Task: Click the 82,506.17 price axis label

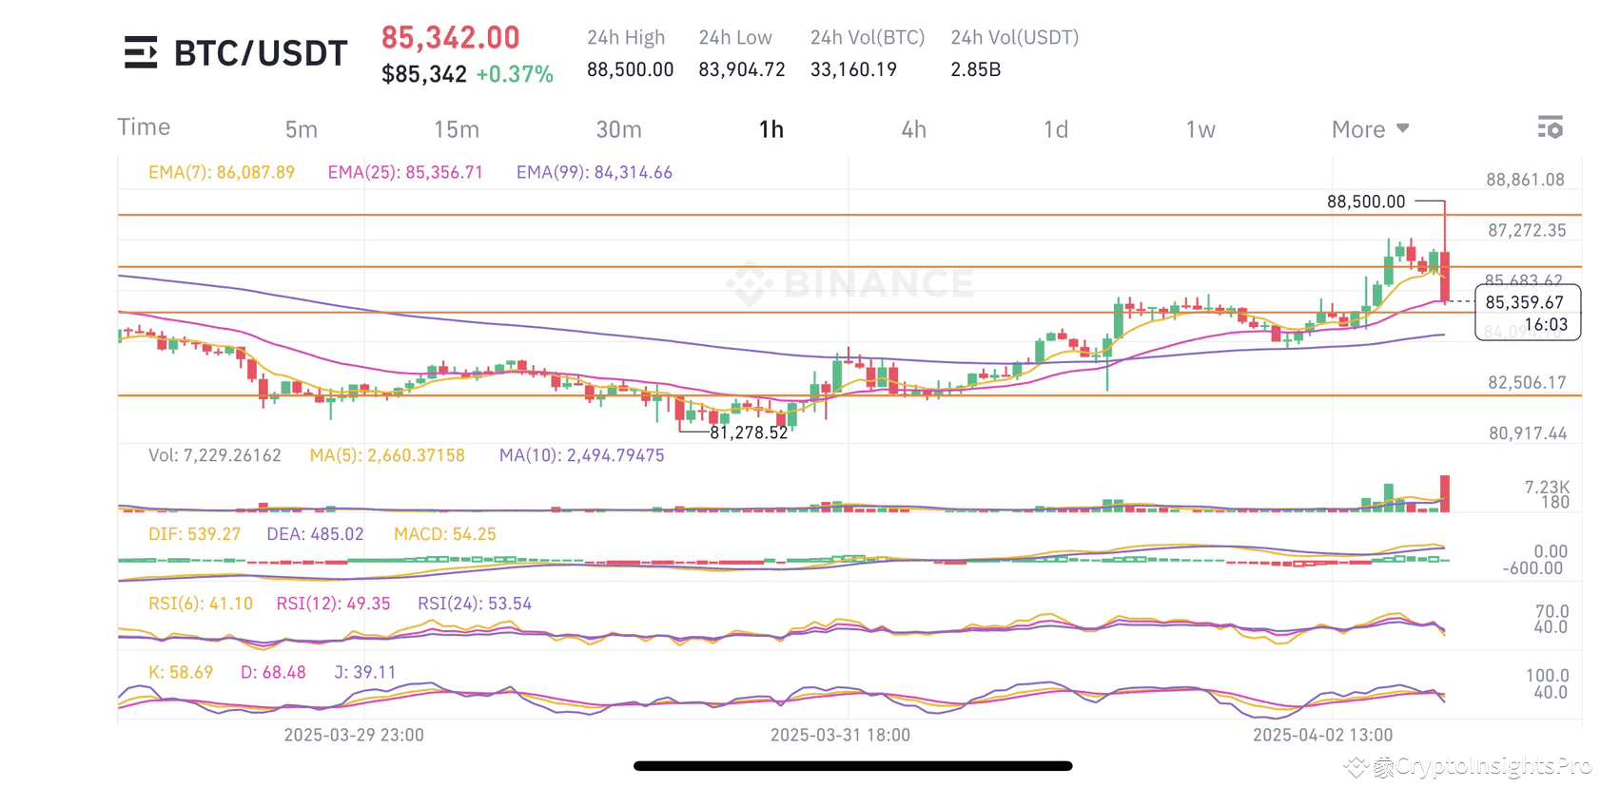Action: click(x=1527, y=382)
